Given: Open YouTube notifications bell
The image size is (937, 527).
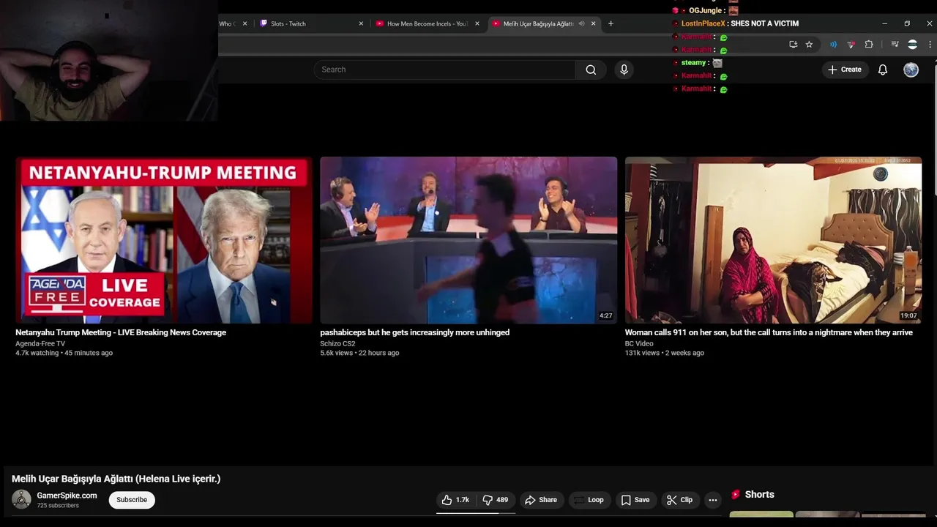Looking at the screenshot, I should point(883,70).
